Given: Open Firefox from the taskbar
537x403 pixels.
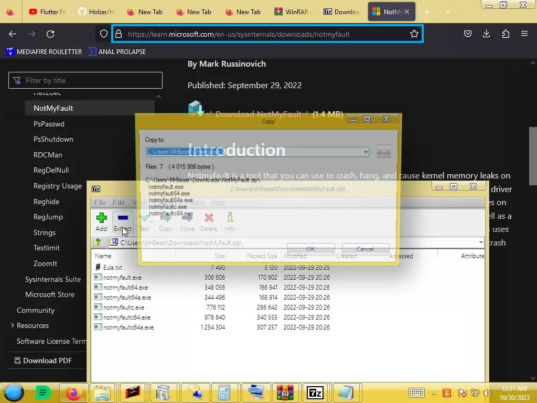Looking at the screenshot, I should click(x=73, y=393).
